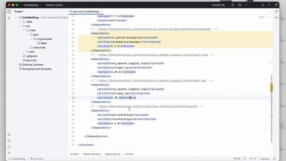Click 'version' in editor breadcrumb
Screen dimensions: 286x161
[x=129, y=154]
